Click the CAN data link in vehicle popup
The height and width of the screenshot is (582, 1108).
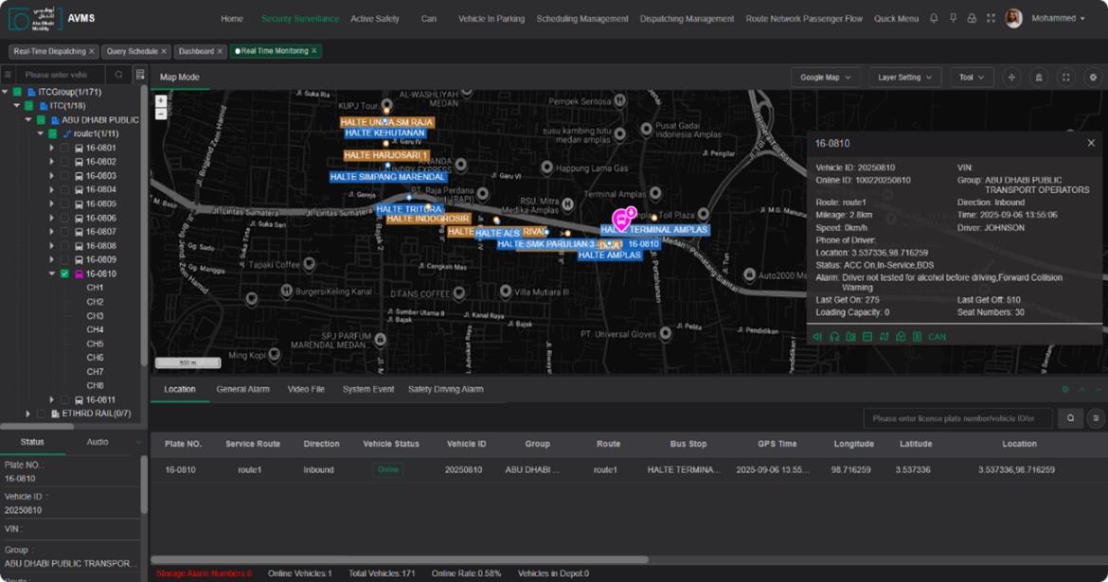click(x=937, y=337)
